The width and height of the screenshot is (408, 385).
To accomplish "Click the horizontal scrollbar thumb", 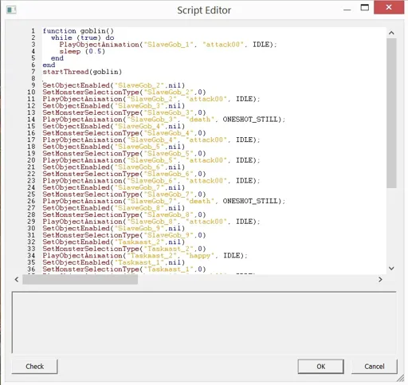I will (x=80, y=280).
